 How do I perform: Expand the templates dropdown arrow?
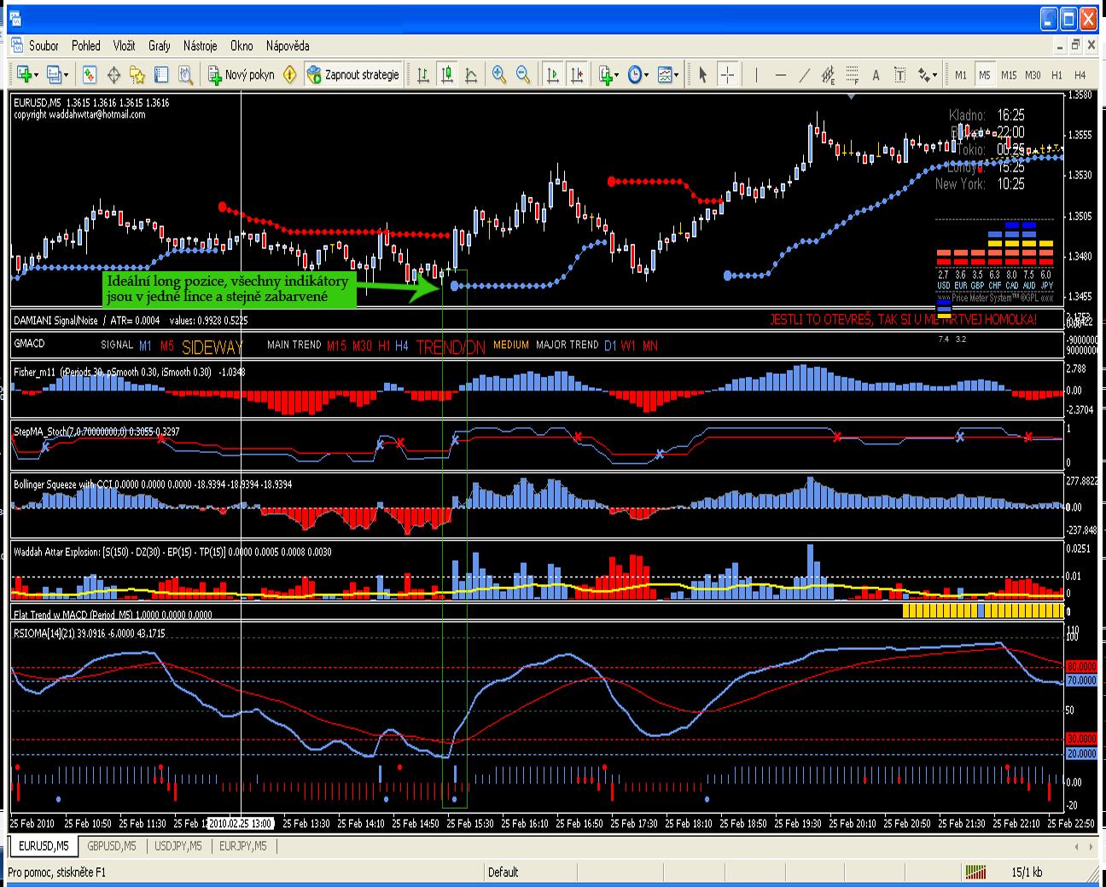pos(676,75)
